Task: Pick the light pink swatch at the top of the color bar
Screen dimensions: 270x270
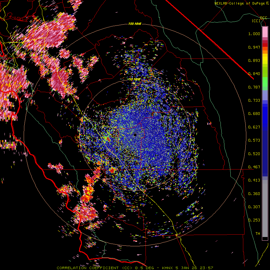Action: (x=265, y=32)
